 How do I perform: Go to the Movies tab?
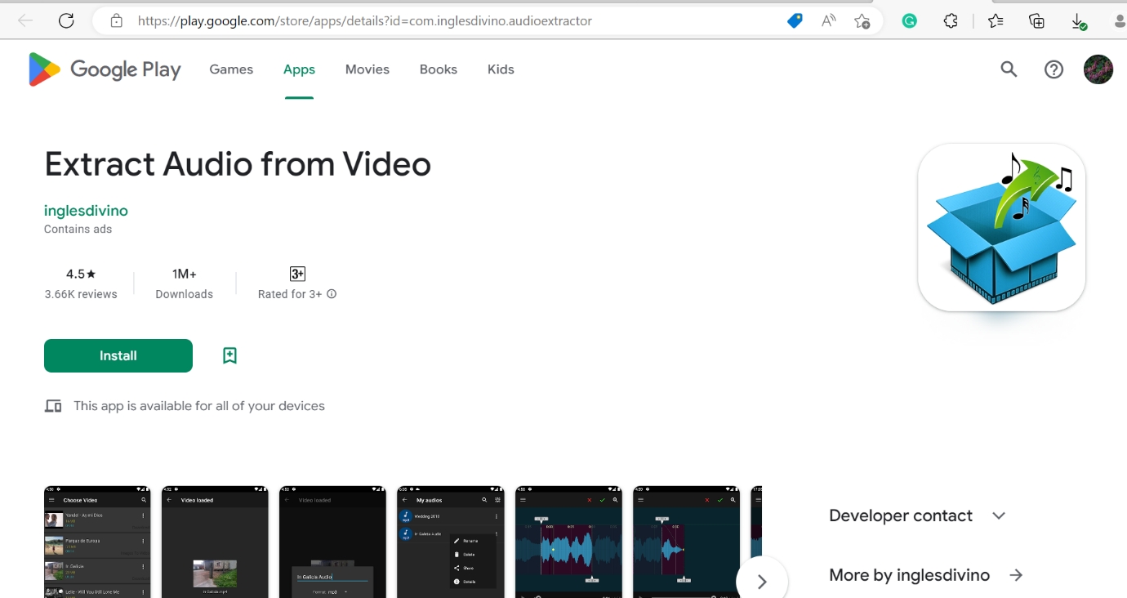click(367, 69)
